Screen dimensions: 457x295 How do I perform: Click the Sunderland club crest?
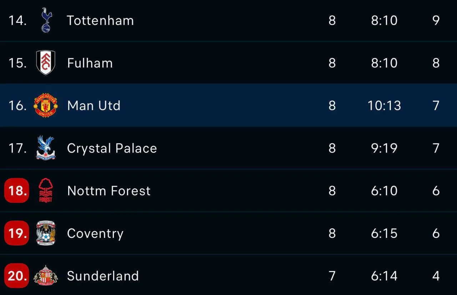(x=45, y=275)
